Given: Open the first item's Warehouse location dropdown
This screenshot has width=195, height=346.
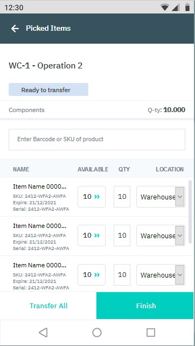Looking at the screenshot, I should coord(161,197).
